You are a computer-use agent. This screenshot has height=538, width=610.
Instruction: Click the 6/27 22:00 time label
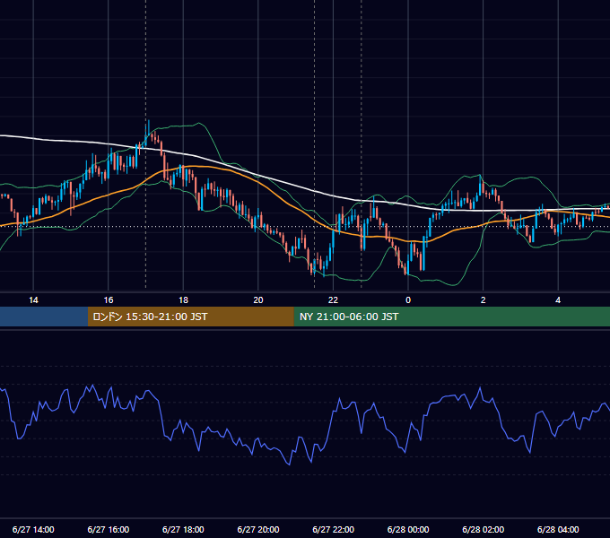334,529
